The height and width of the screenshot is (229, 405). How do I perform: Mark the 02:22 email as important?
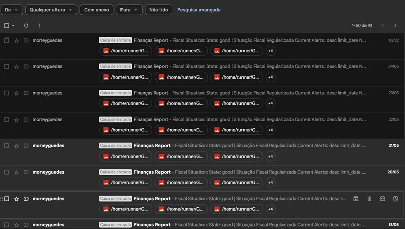(26, 41)
